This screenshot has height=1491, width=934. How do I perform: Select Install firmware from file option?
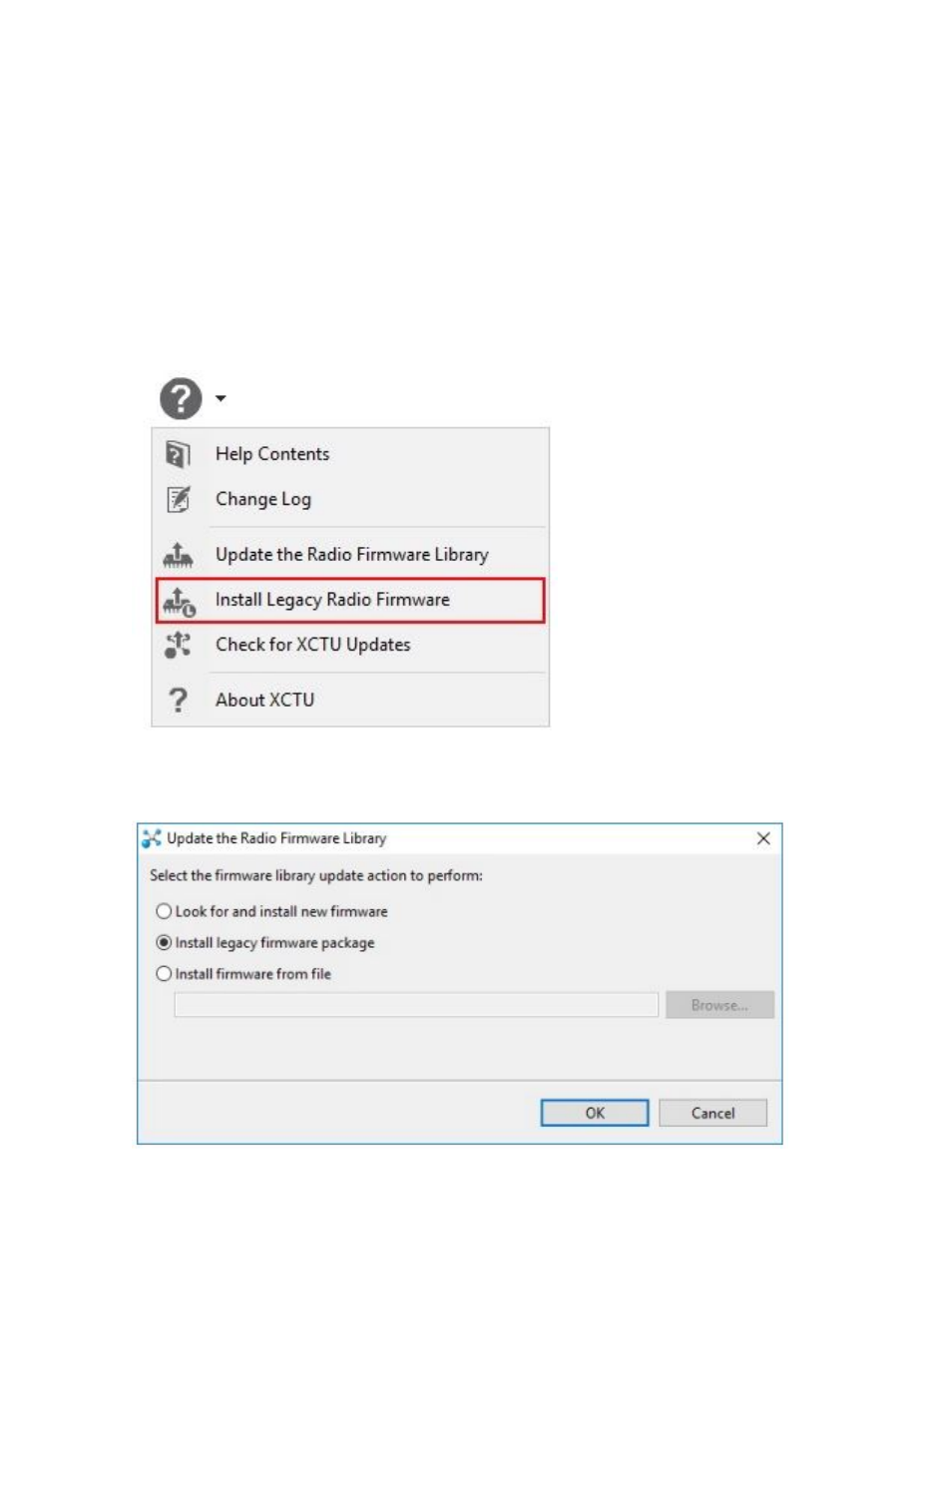tap(243, 974)
